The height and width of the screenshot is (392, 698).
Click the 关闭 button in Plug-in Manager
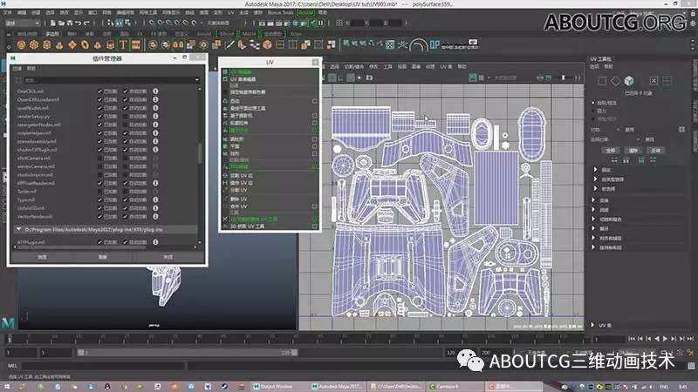pyautogui.click(x=168, y=257)
